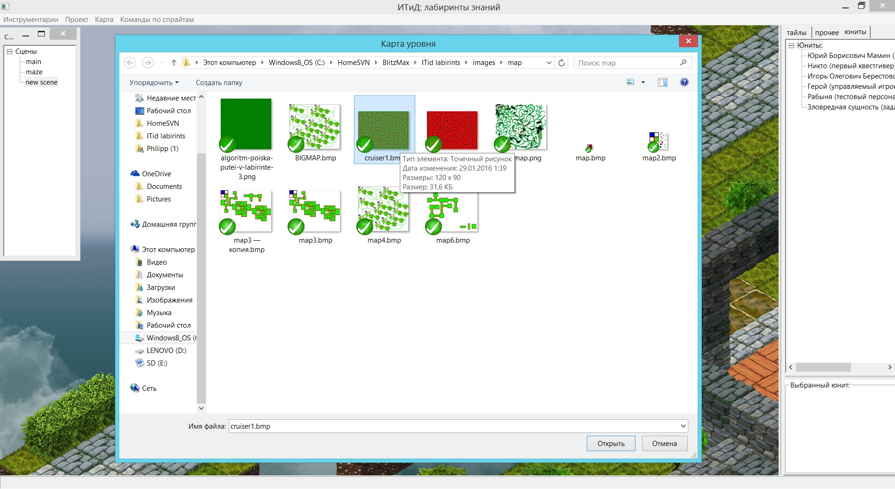Expand the Имя файла dropdown list

683,426
